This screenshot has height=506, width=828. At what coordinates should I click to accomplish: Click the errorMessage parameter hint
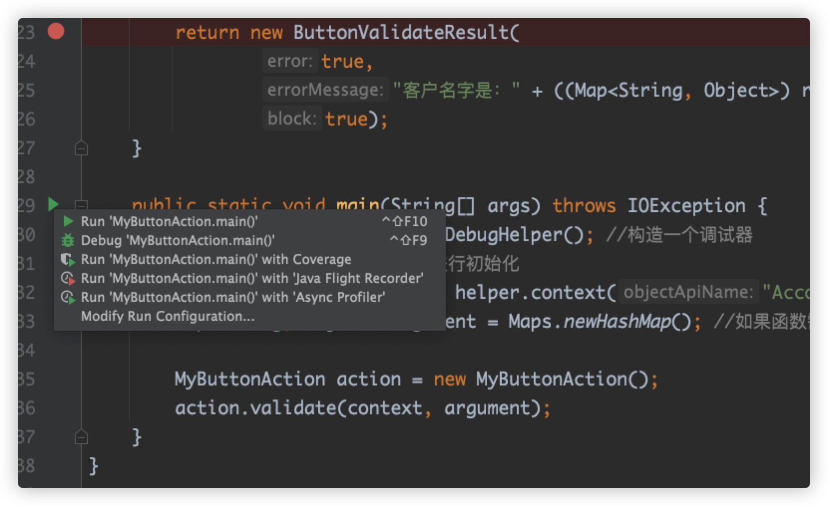pyautogui.click(x=325, y=90)
